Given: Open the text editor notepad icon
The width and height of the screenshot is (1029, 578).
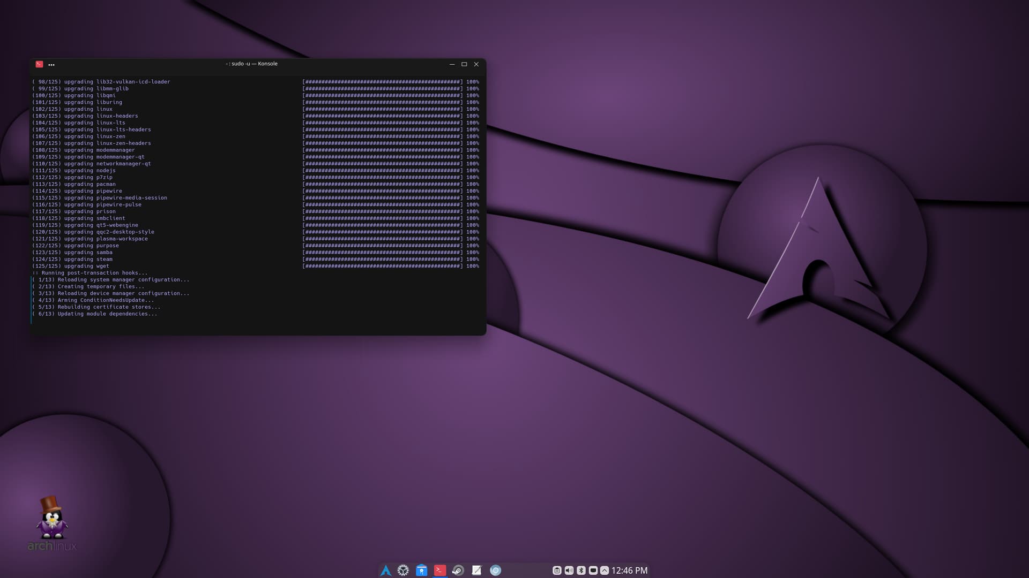Looking at the screenshot, I should [x=476, y=571].
